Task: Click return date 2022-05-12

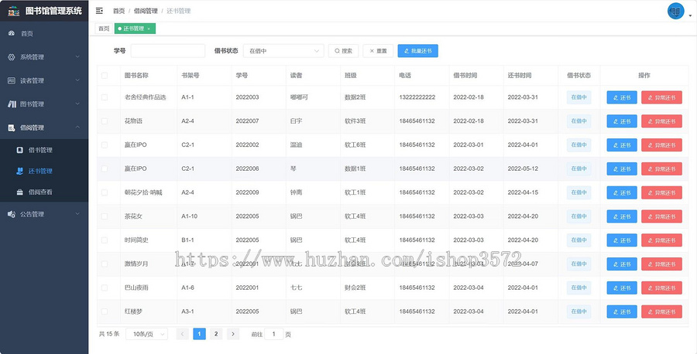Action: coord(523,168)
